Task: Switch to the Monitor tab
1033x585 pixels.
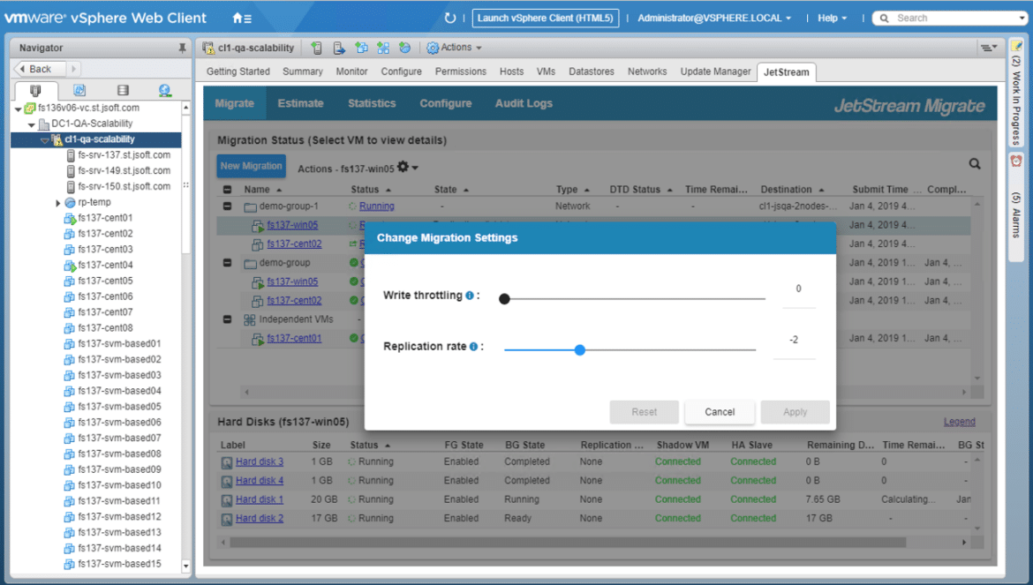Action: [351, 71]
